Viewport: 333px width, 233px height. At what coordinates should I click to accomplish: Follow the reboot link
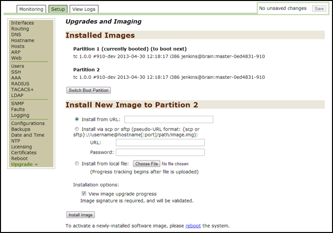click(193, 226)
